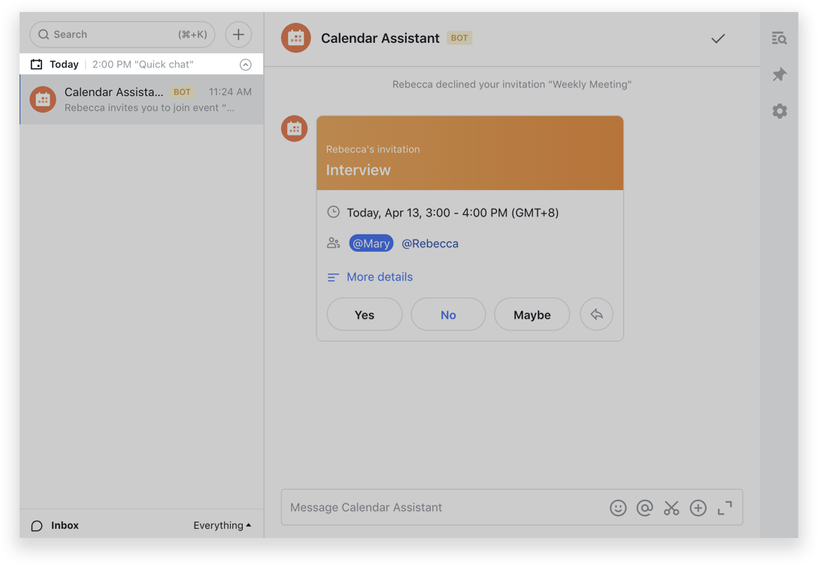Click the @ mention icon in the message box
The width and height of the screenshot is (818, 565).
click(x=645, y=508)
